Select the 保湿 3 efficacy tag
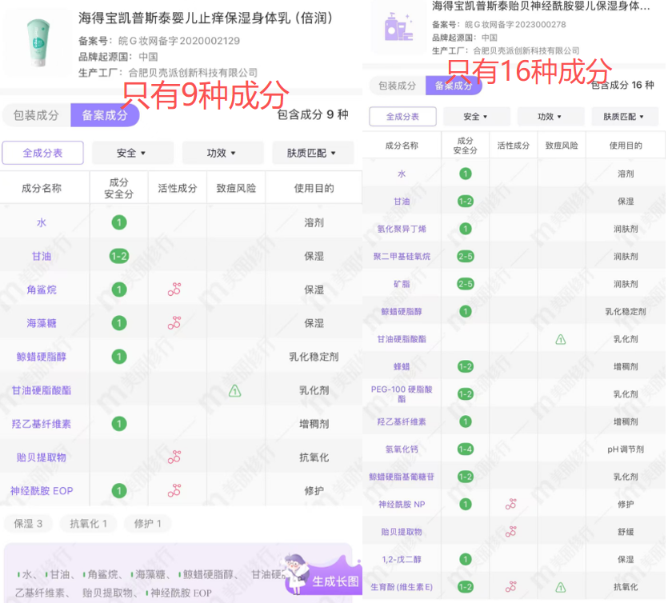 (28, 524)
